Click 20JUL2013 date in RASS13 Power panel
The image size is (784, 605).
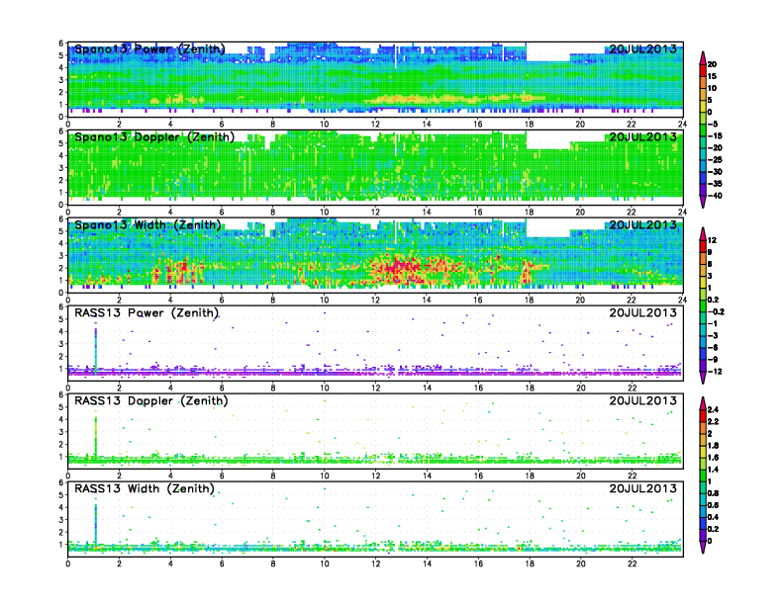click(643, 313)
